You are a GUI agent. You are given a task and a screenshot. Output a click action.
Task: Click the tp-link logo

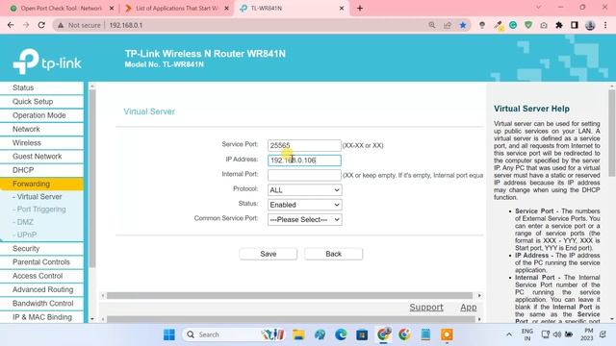(x=47, y=62)
